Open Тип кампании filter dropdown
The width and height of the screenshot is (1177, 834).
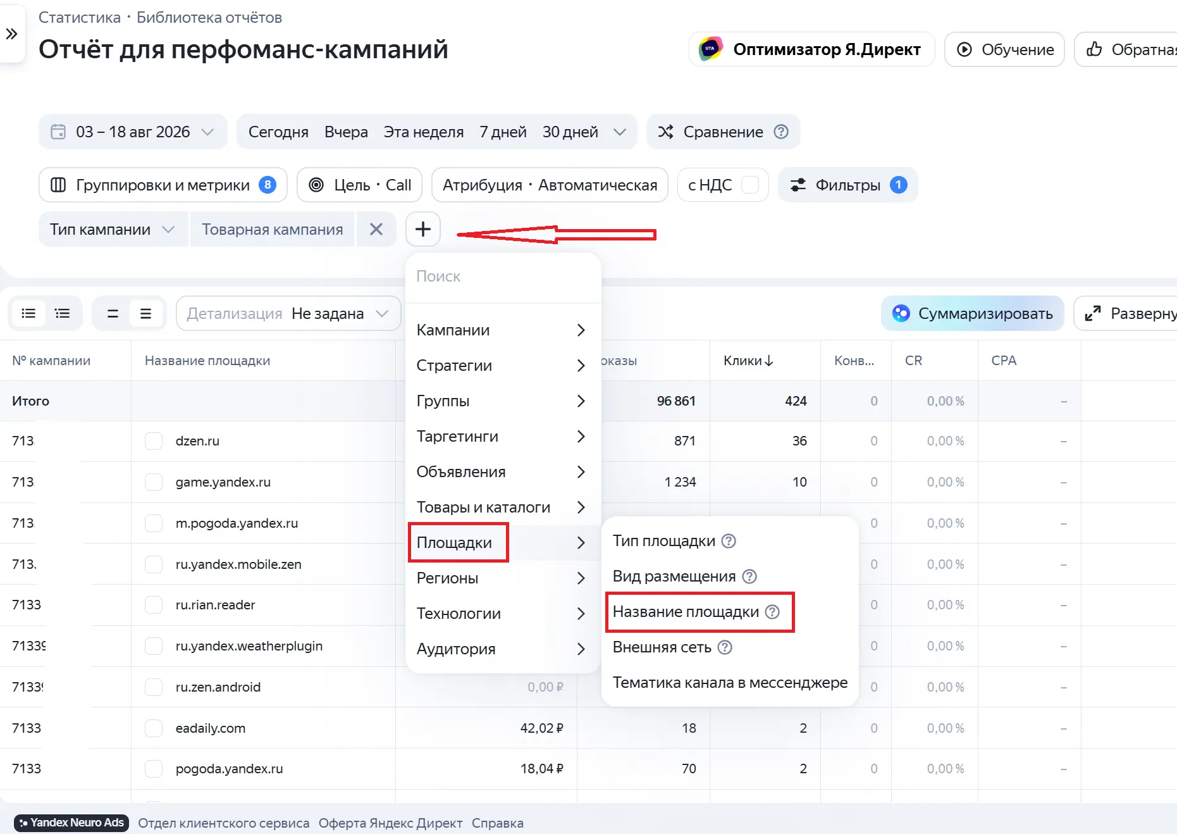pos(113,229)
